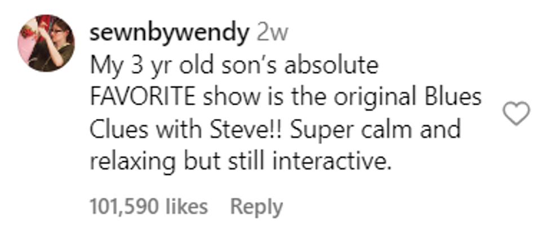Click "relaxing but still interactive." line

point(240,162)
